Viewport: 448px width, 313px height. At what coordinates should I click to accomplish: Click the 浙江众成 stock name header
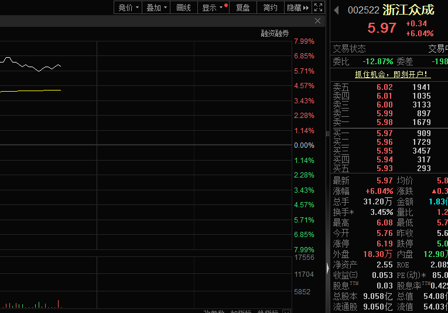[x=409, y=10]
